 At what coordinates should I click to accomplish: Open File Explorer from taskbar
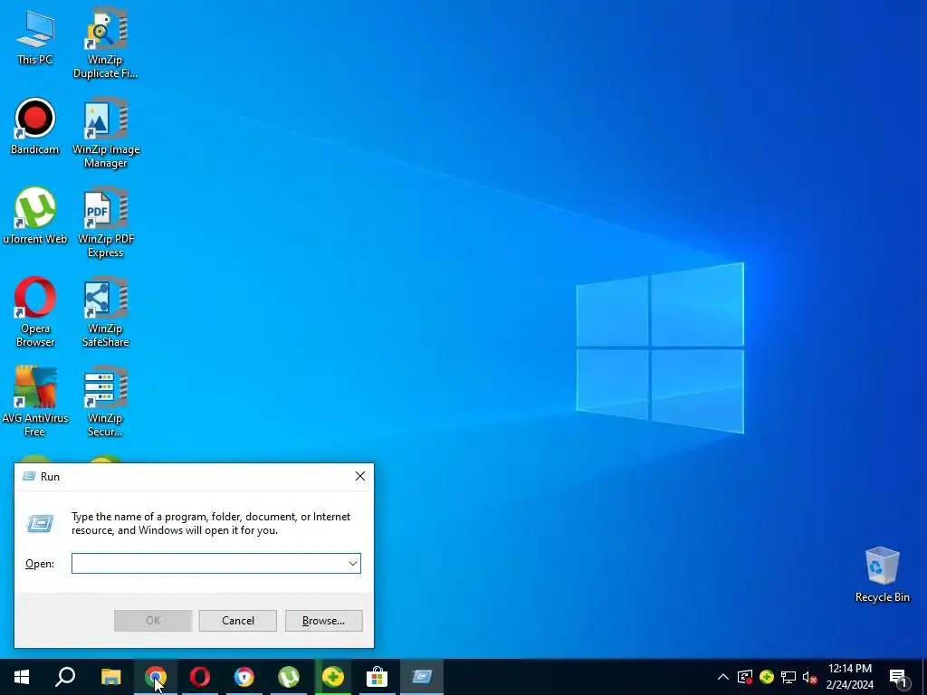tap(110, 677)
